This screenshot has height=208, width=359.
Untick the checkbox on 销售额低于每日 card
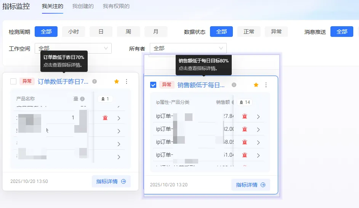[x=153, y=85]
